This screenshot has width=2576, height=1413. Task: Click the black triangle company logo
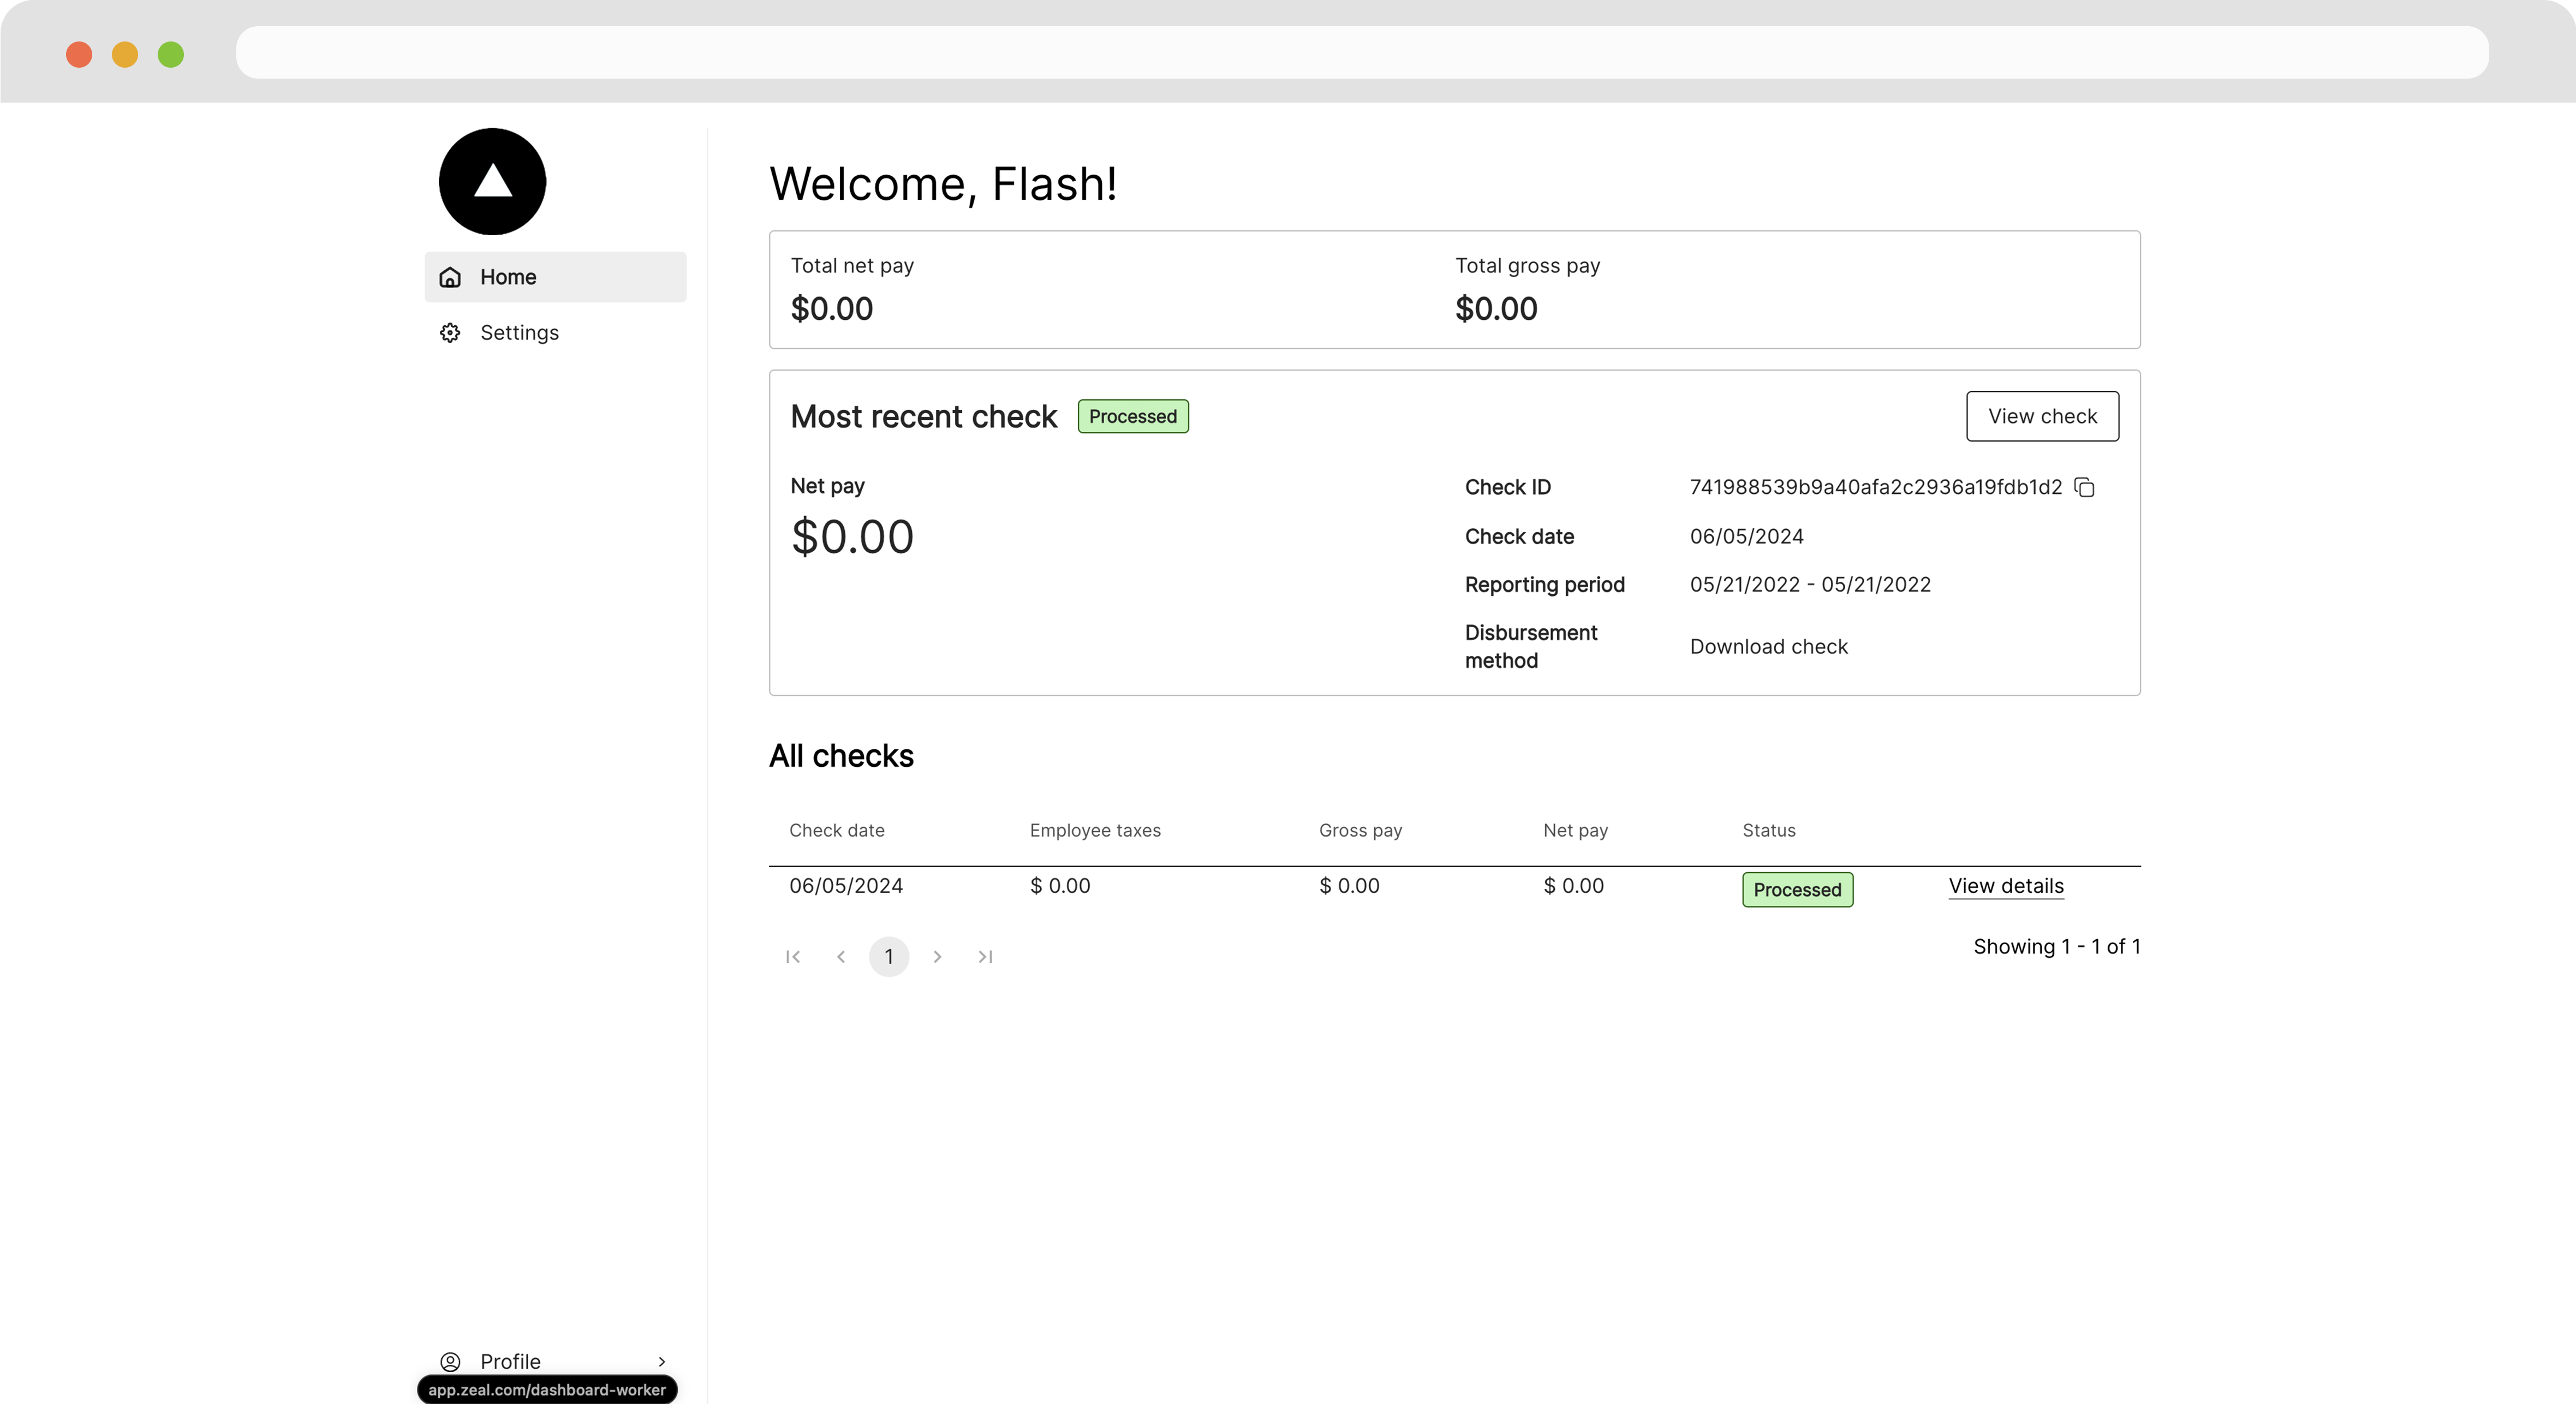tap(492, 181)
